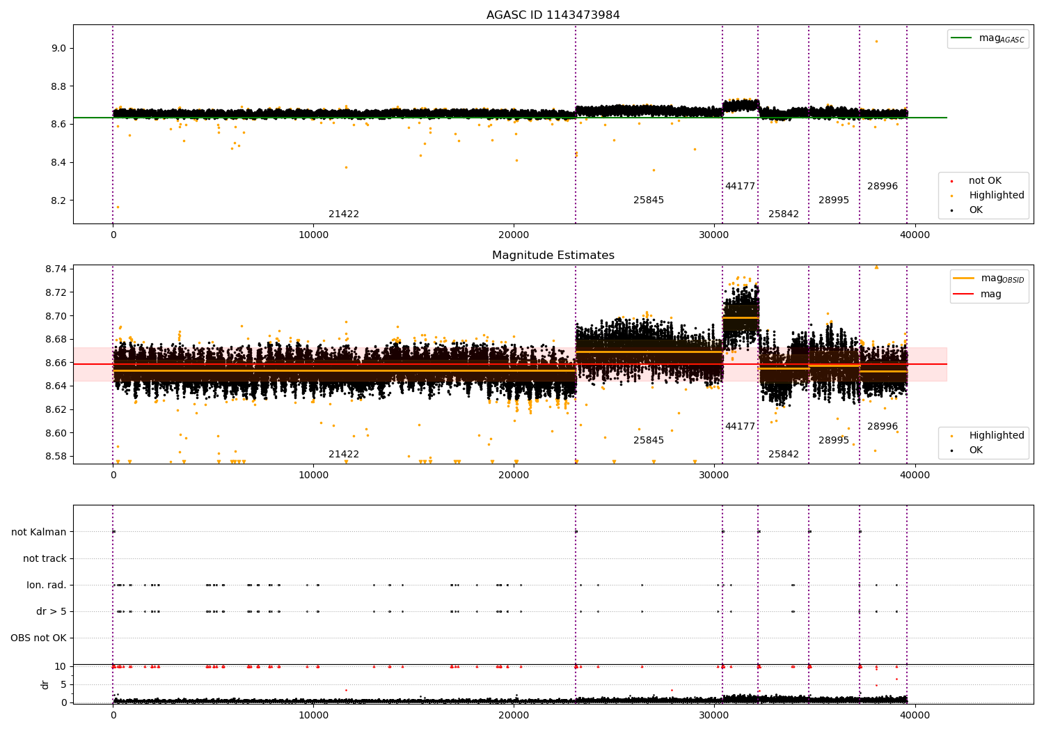Click obsid '44177' in the Magnitude Estimates plot
The image size is (1044, 731).
[740, 427]
